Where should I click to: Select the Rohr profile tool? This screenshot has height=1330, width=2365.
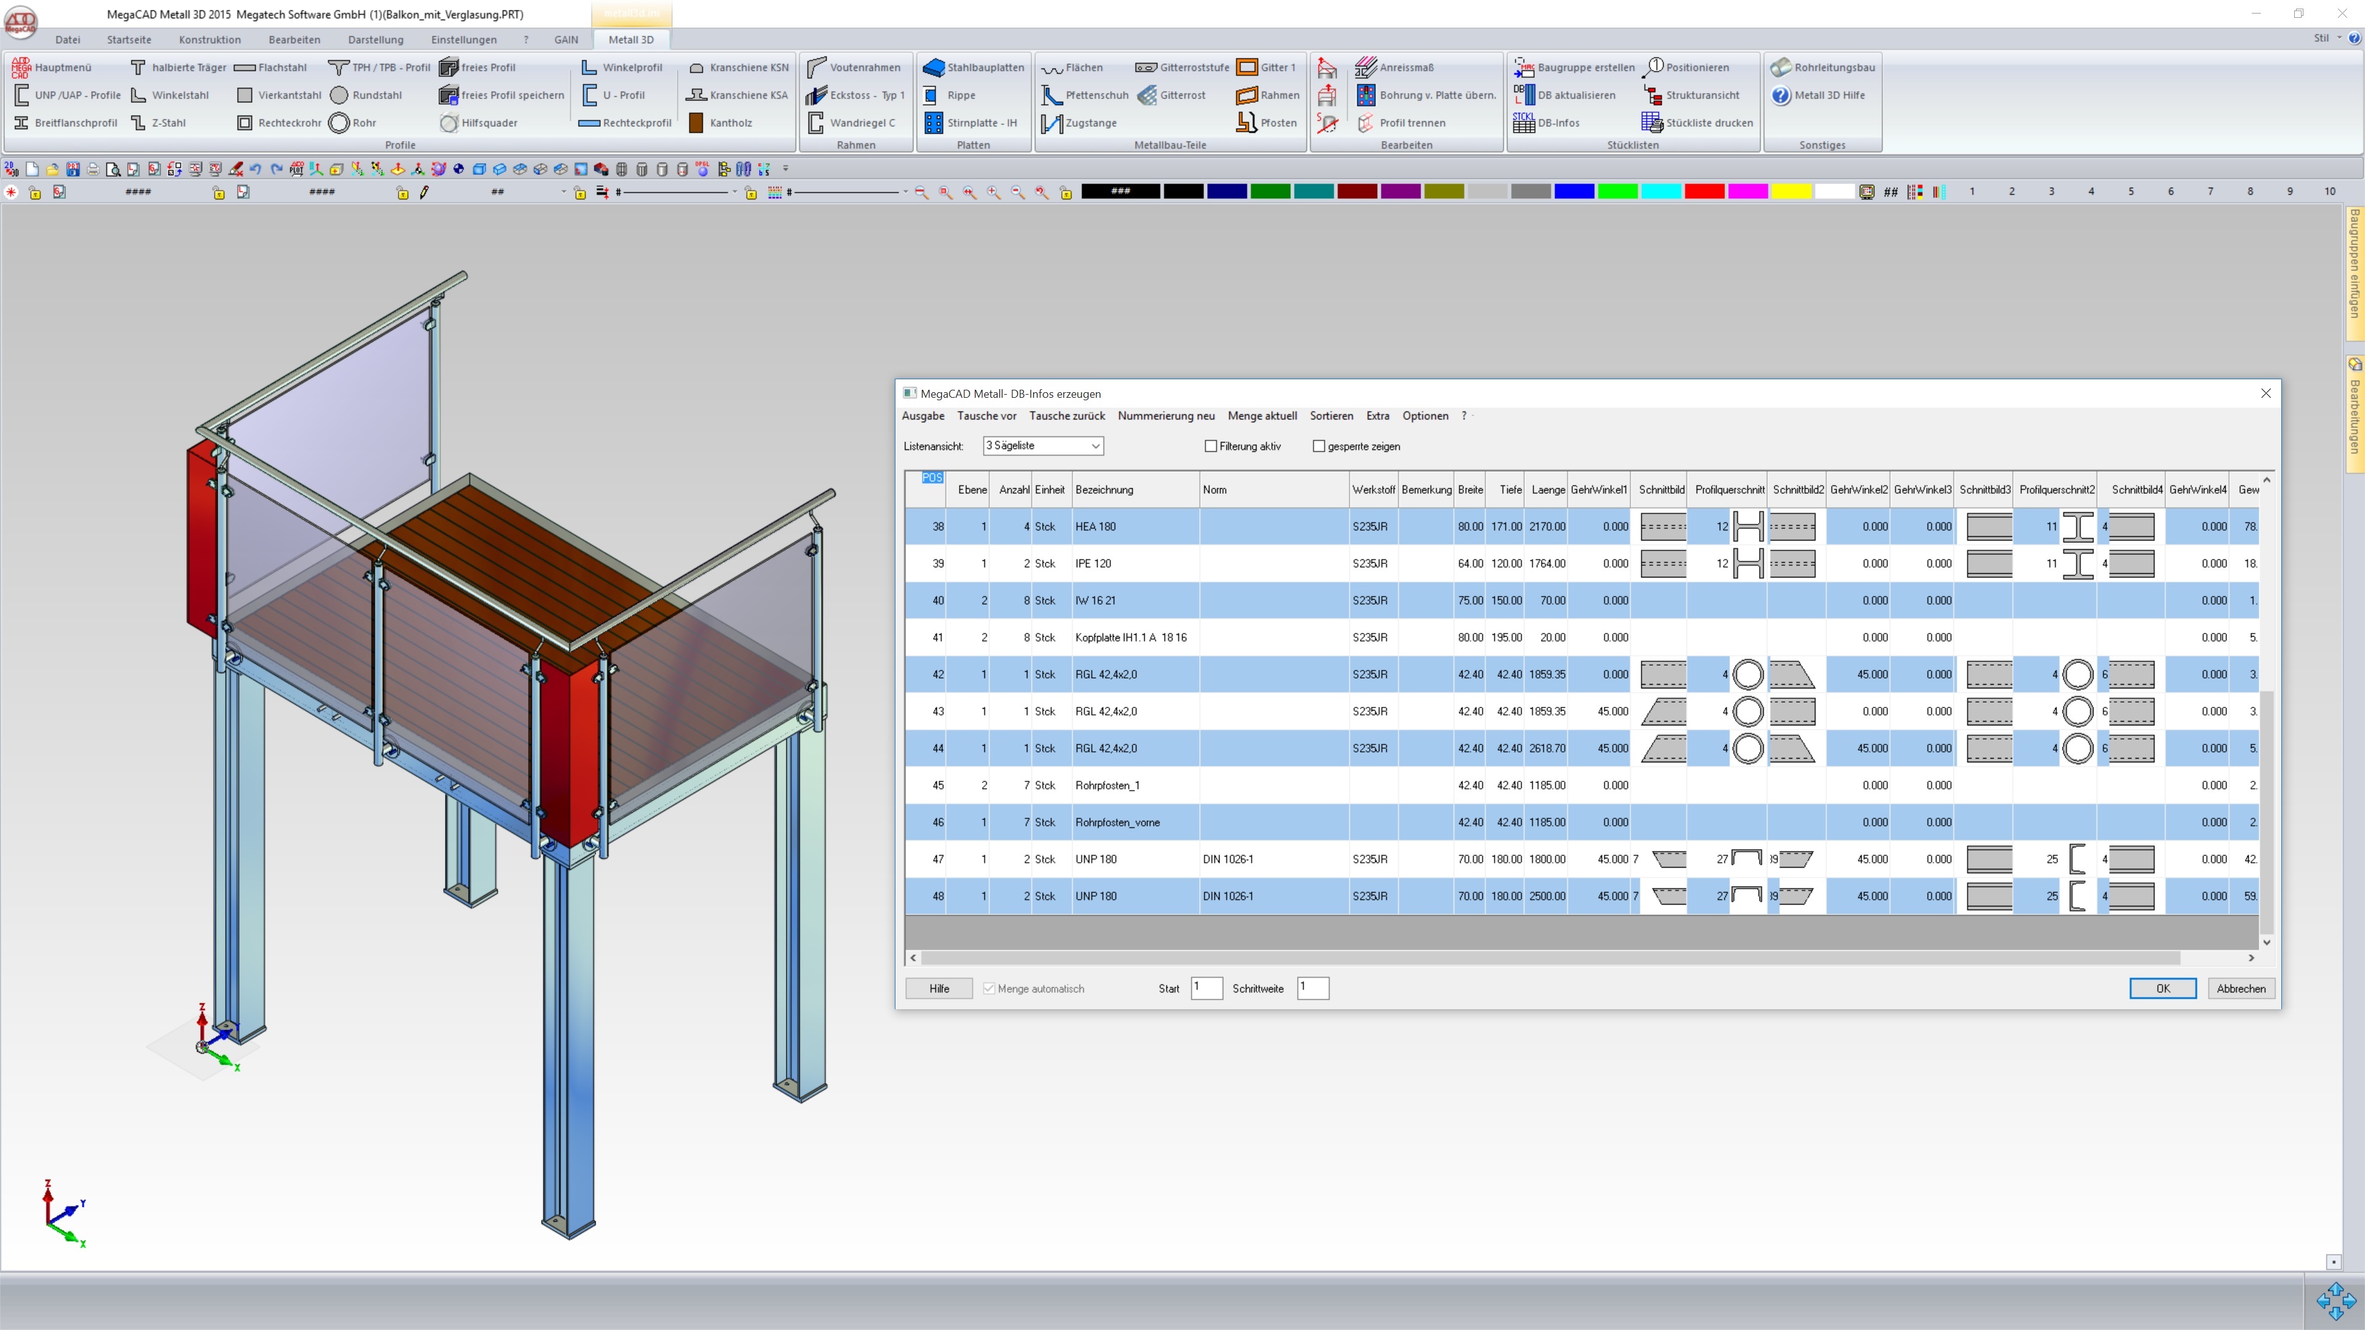[354, 122]
